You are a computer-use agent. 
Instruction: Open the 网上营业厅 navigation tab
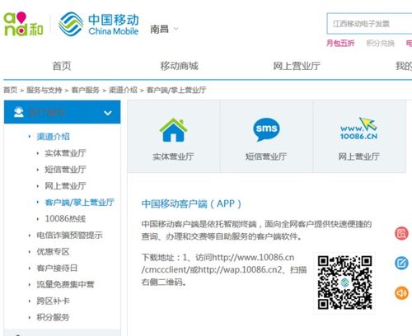tap(297, 66)
